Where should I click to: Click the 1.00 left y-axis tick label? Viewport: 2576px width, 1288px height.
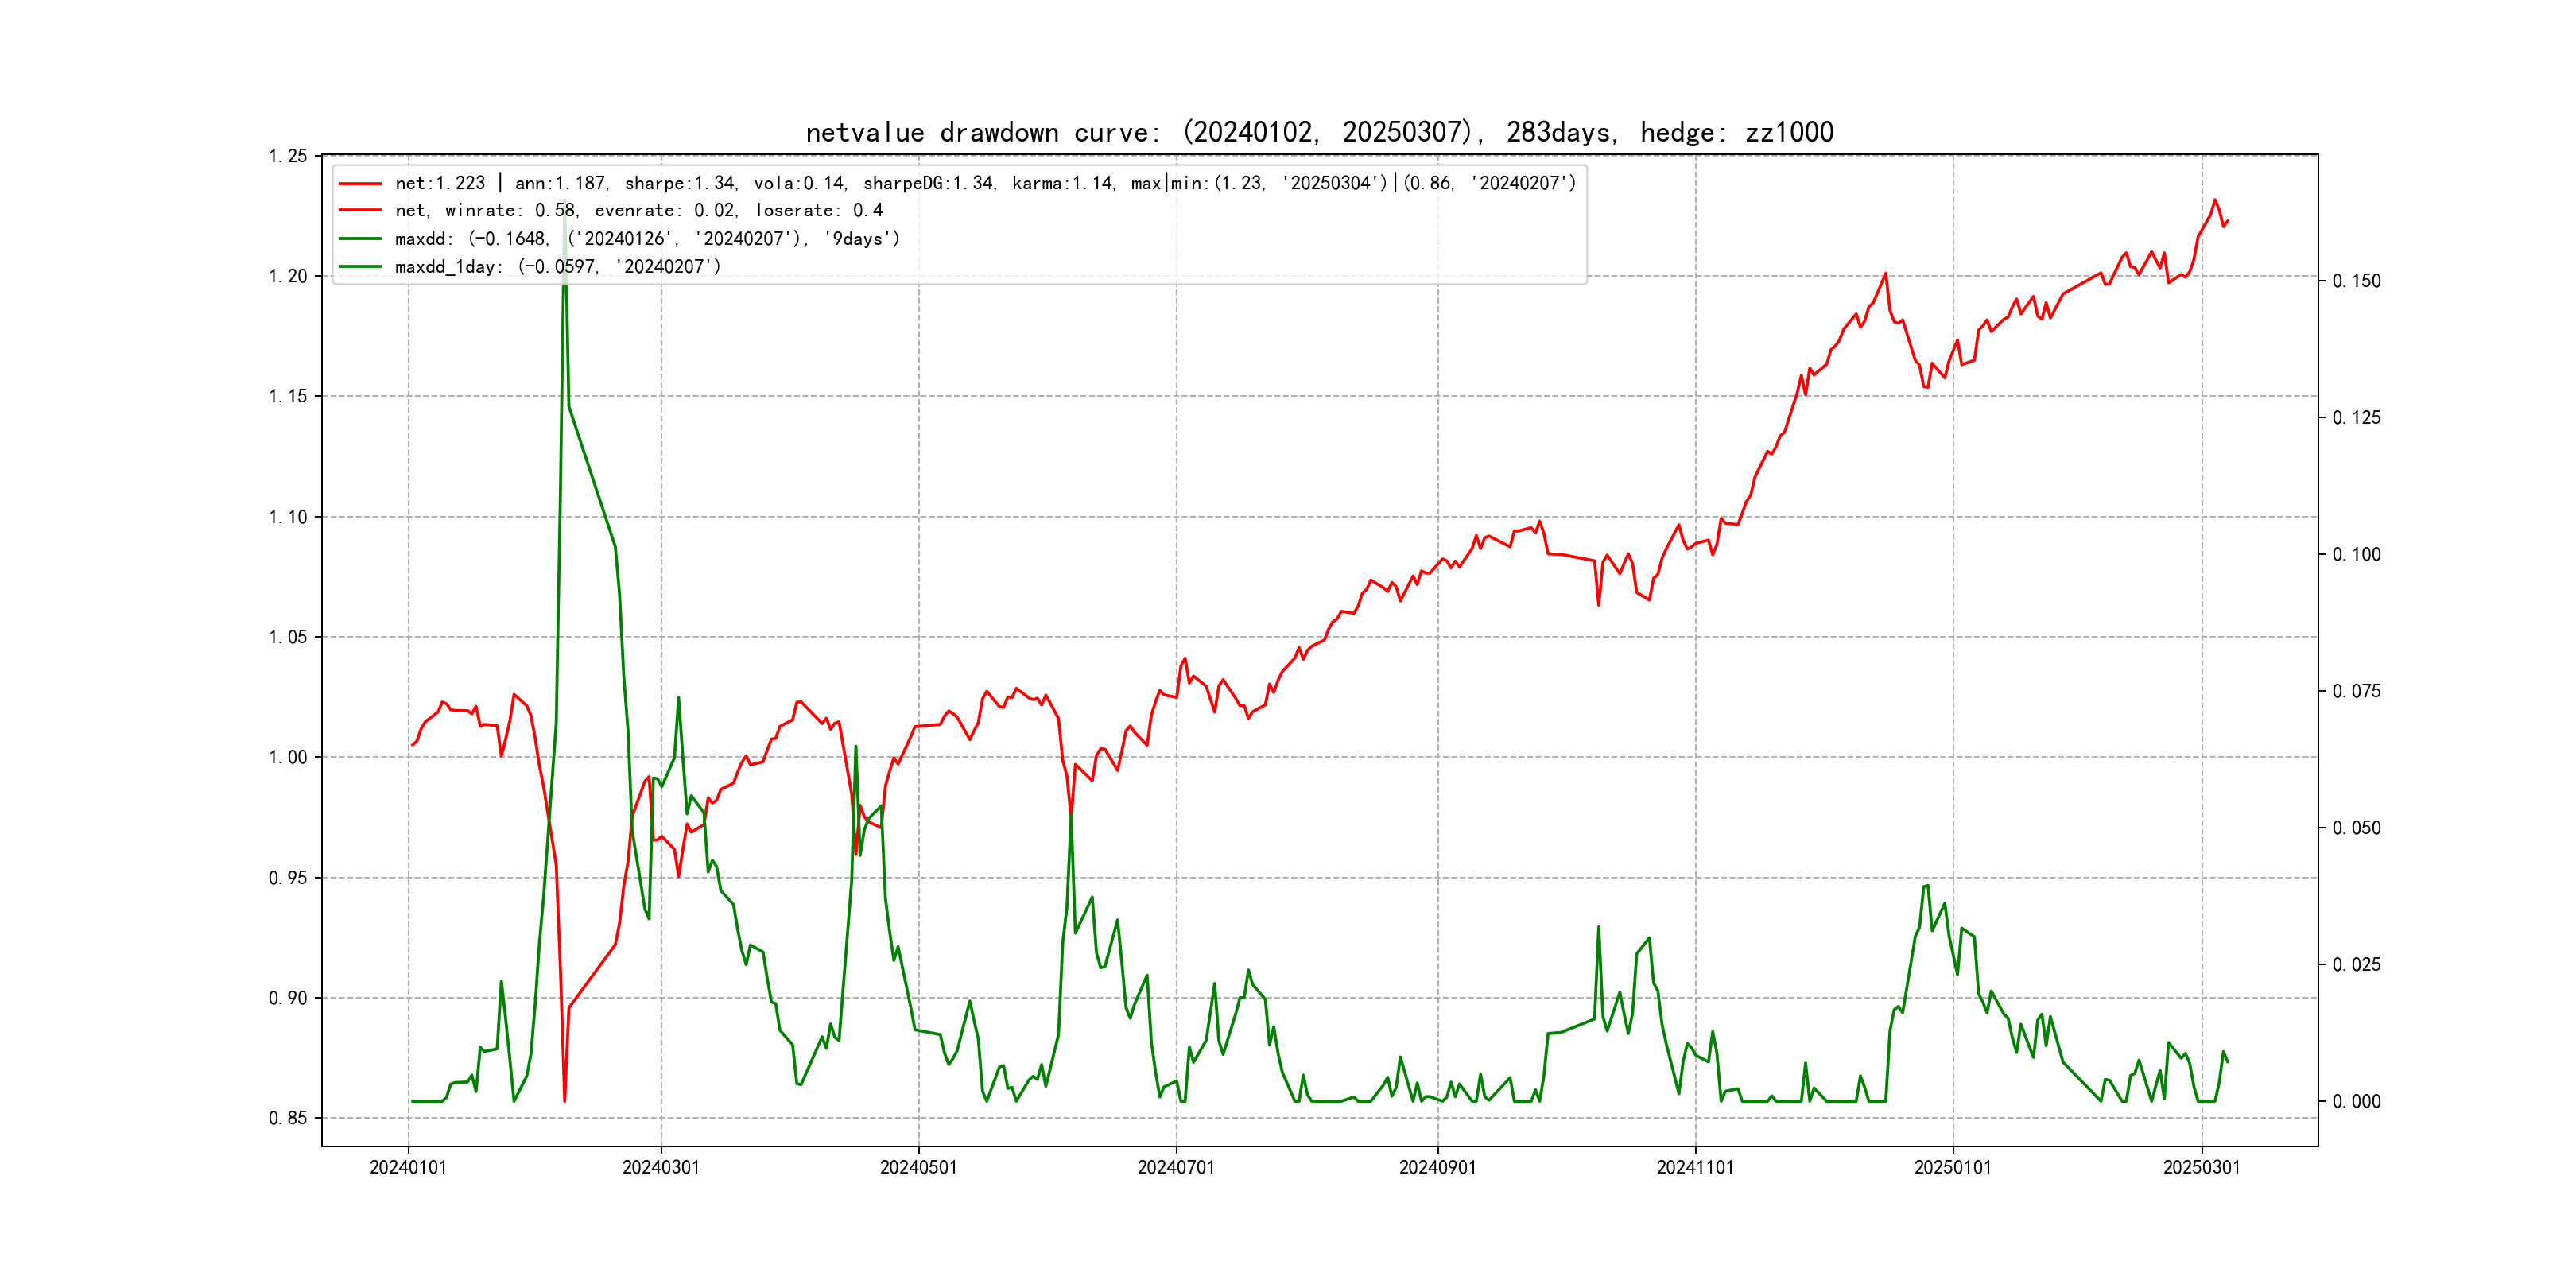point(288,757)
